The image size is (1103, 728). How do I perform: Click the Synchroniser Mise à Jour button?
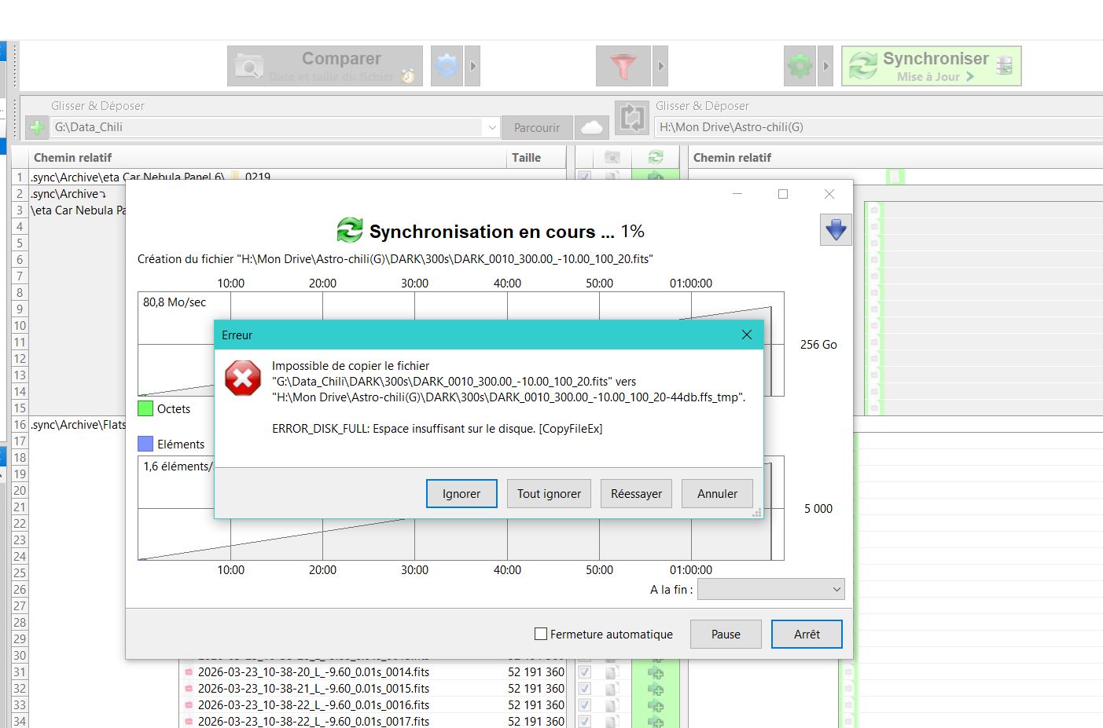932,66
